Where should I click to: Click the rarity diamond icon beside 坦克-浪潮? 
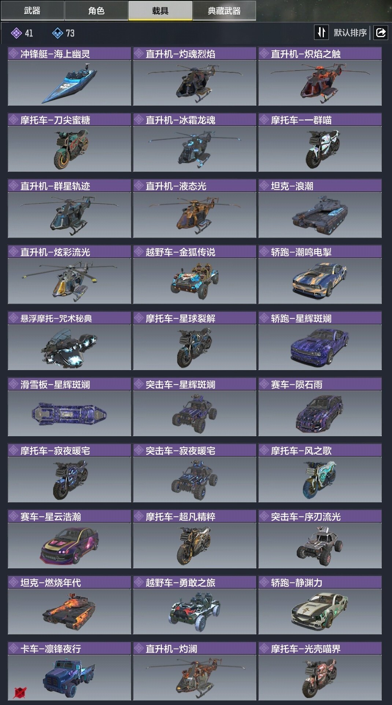(x=264, y=186)
